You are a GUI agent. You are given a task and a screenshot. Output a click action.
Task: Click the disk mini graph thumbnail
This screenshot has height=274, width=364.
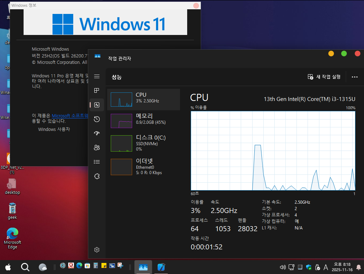(121, 143)
